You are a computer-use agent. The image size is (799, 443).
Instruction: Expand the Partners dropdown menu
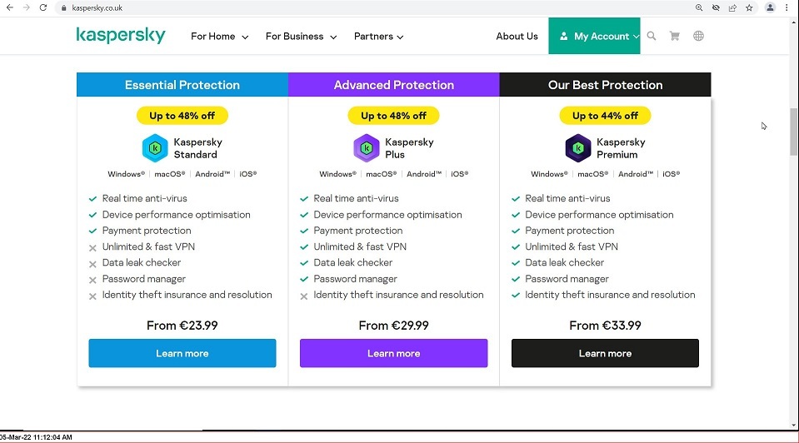coord(378,36)
